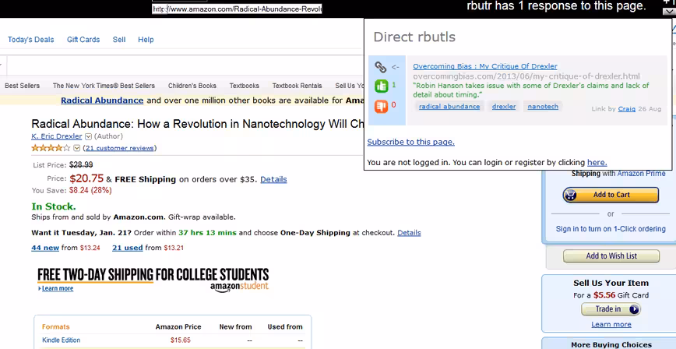The width and height of the screenshot is (676, 349).
Task: Click Learn more under Trade in
Action: (x=611, y=324)
